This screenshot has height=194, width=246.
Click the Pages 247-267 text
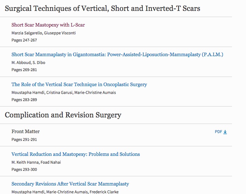pyautogui.click(x=24, y=40)
